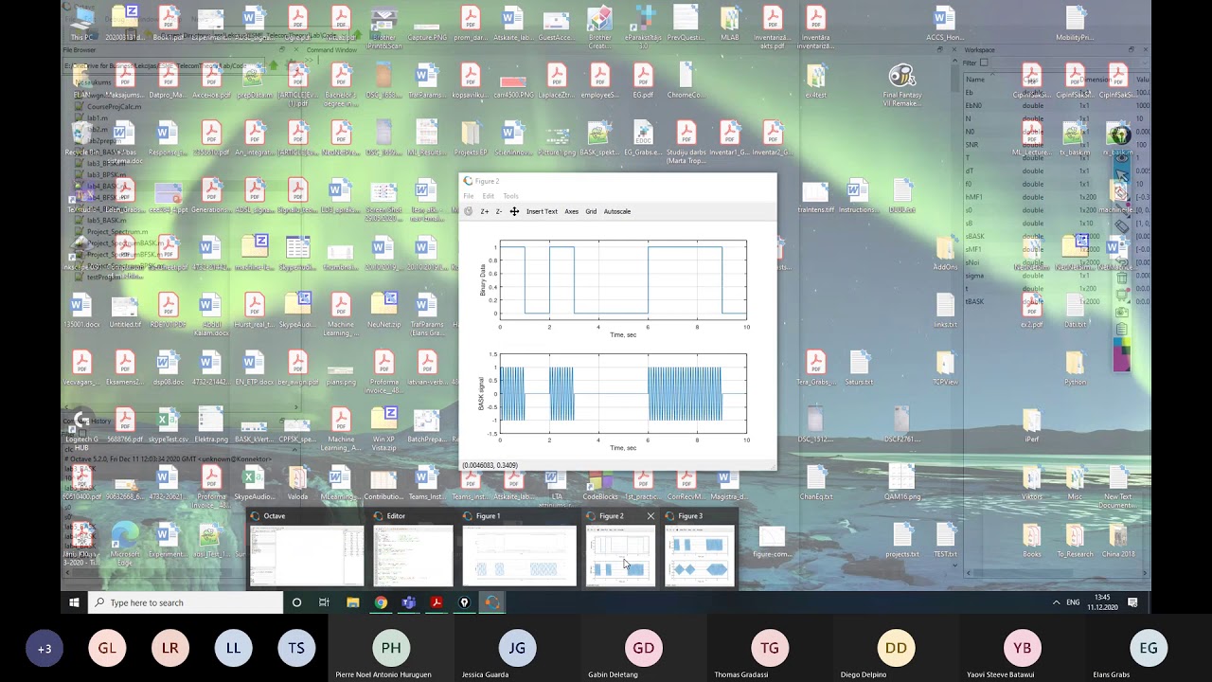
Task: Select Elans Grabs participant tile
Action: (1149, 649)
